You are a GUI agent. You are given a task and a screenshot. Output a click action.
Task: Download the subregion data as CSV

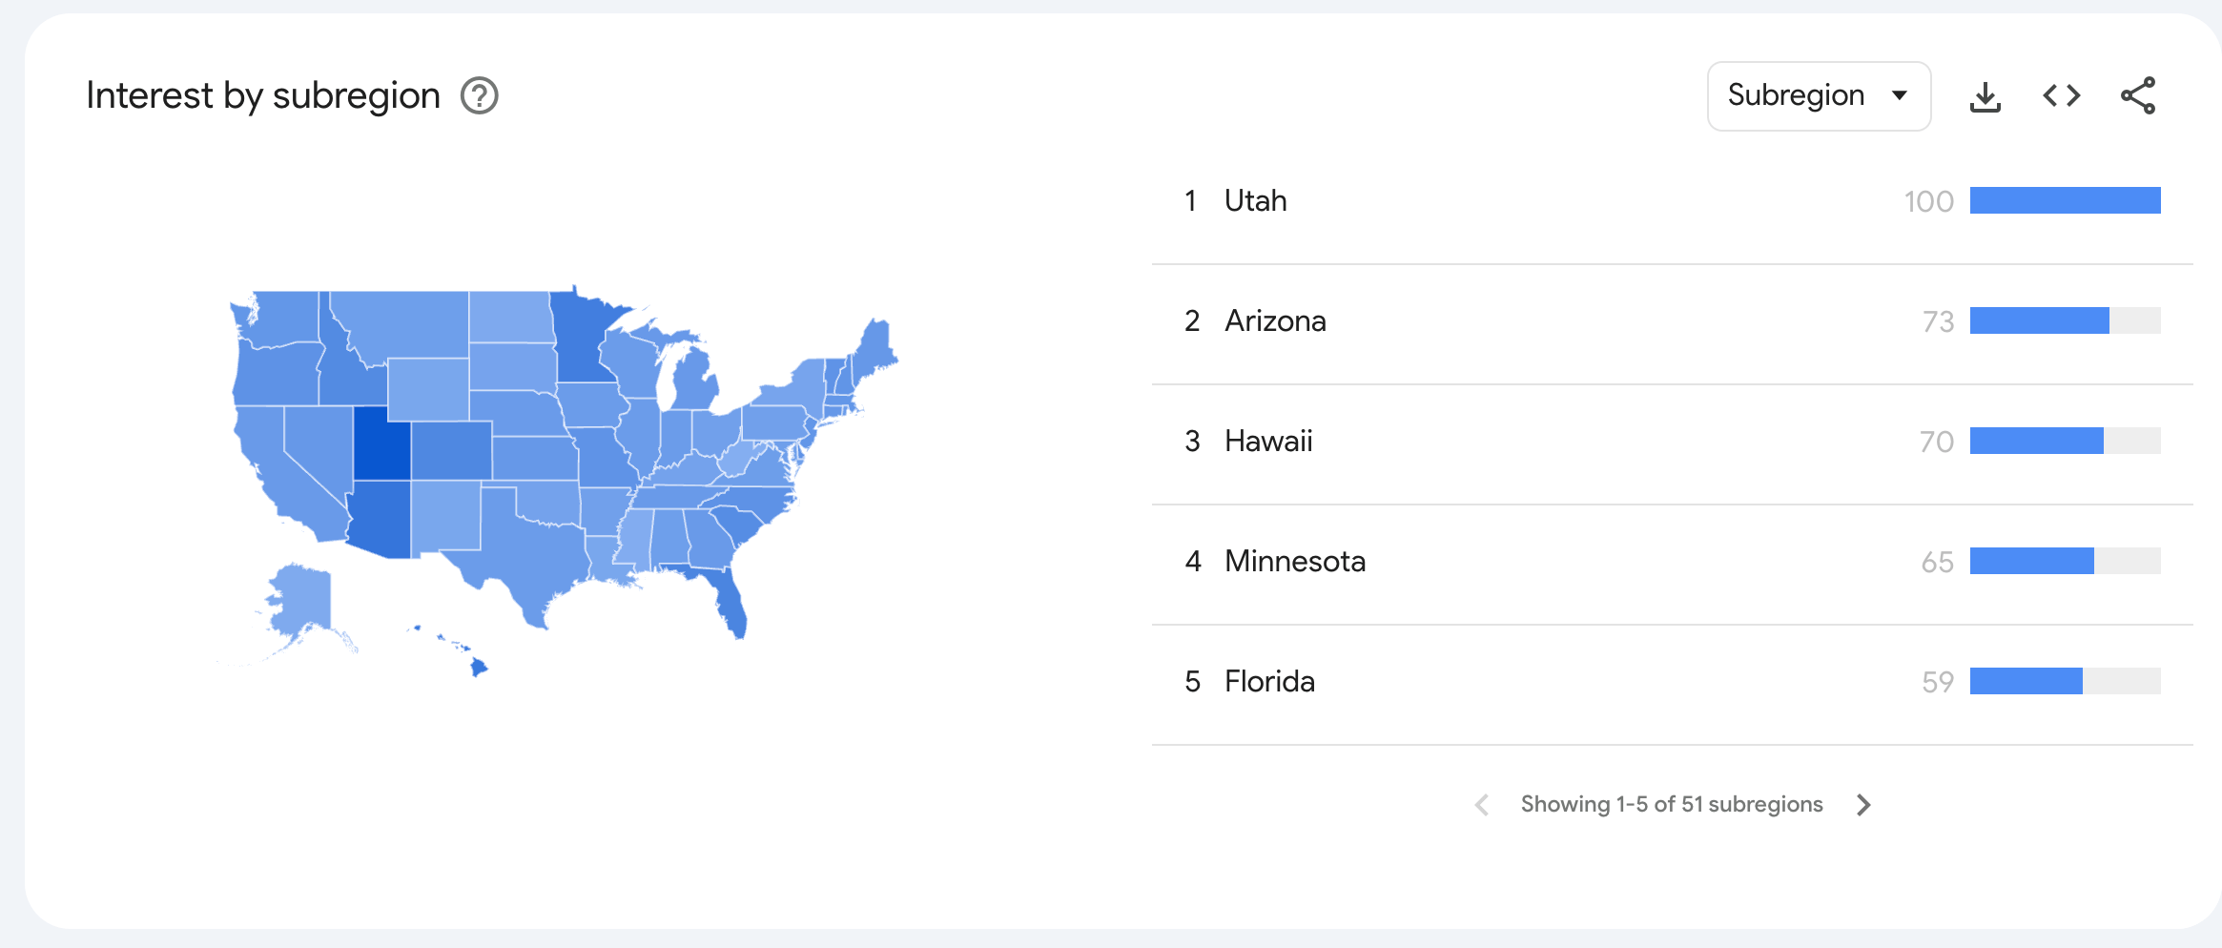[x=1985, y=94]
